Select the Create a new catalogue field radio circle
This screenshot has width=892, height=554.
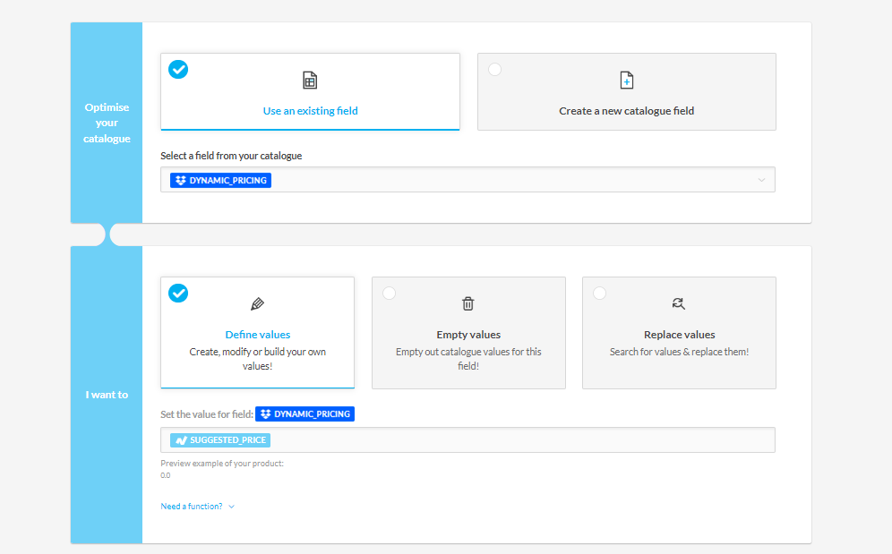click(495, 70)
